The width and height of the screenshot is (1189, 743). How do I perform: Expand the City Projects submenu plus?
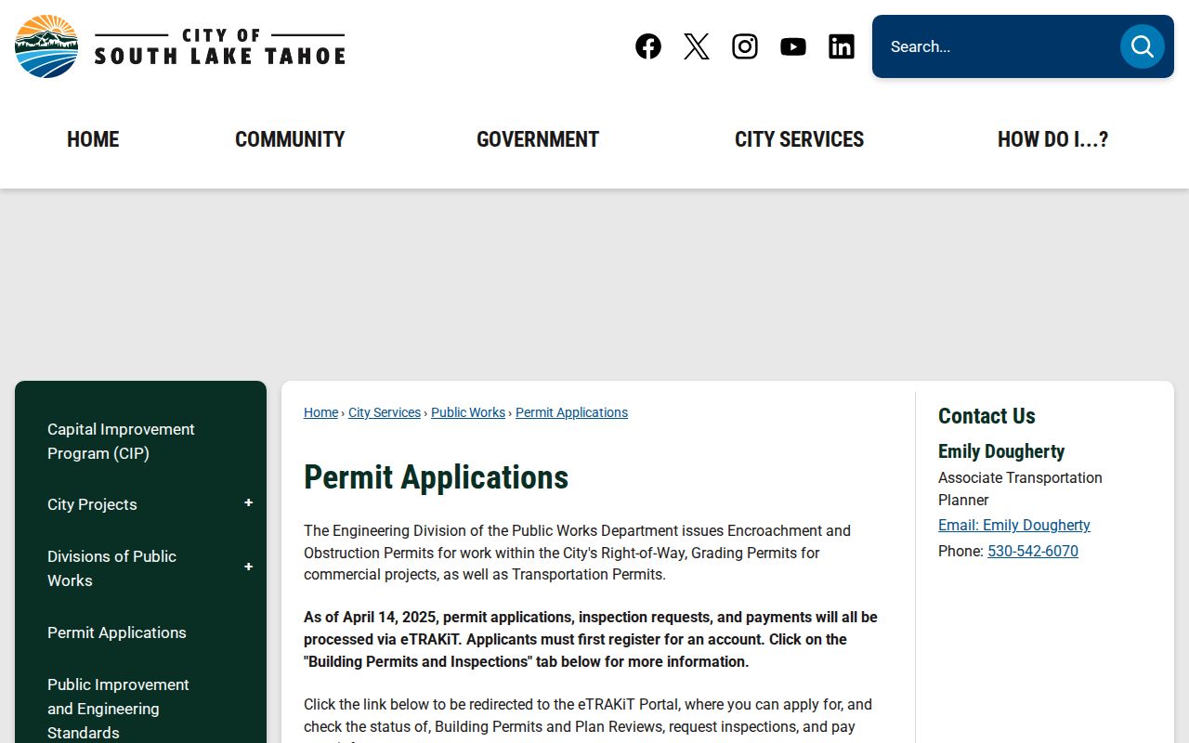click(248, 503)
